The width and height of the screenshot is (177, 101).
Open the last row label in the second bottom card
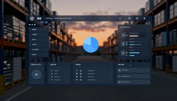(57, 80)
